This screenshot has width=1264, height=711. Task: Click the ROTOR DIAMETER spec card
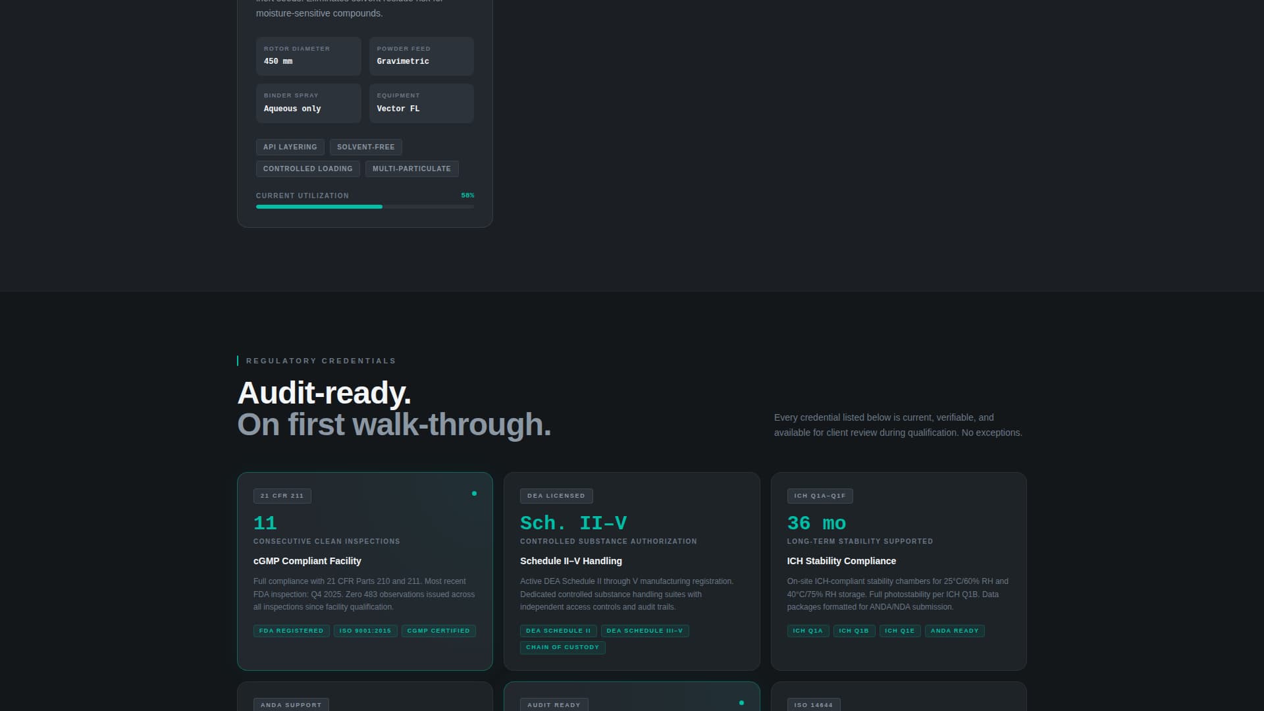[308, 56]
